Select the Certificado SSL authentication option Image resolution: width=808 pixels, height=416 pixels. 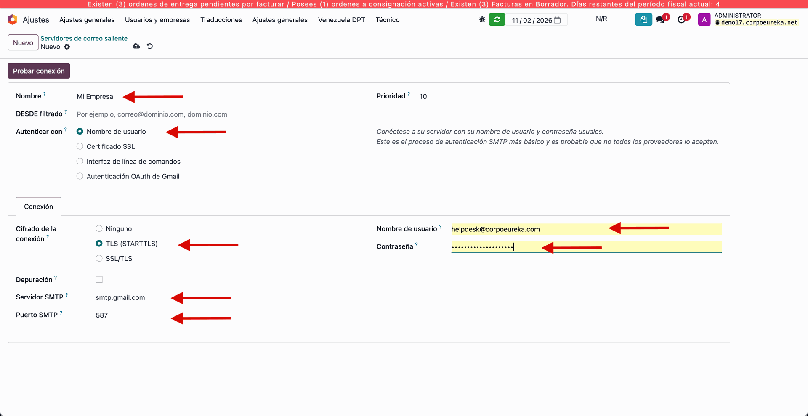click(80, 146)
